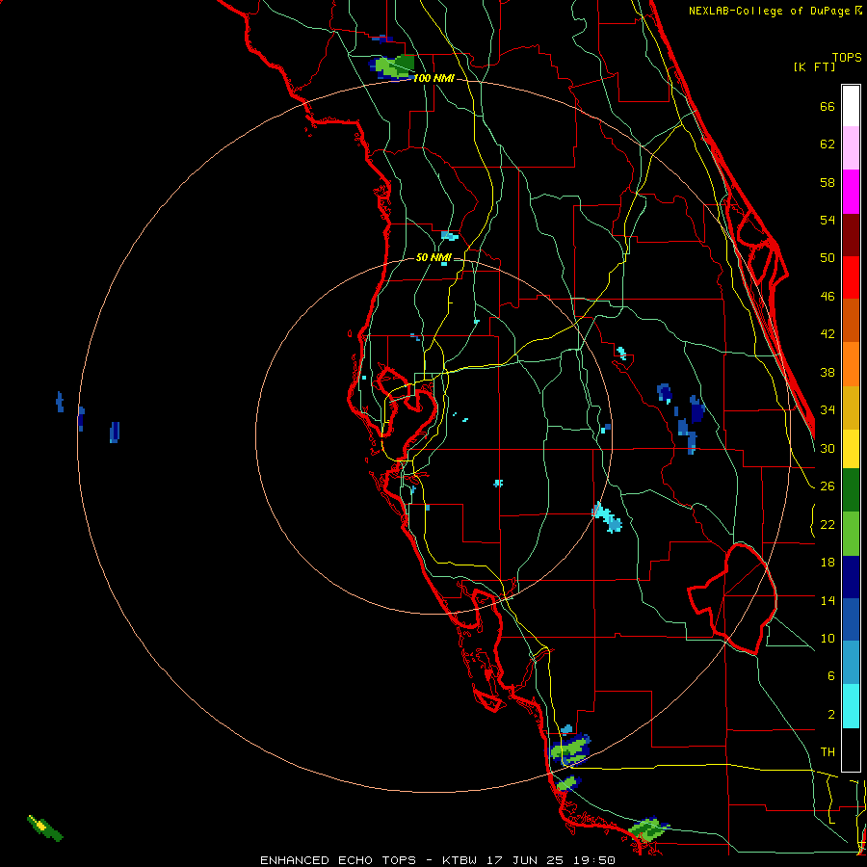Click the yellow-green echo in bottom-left corner

[44, 828]
